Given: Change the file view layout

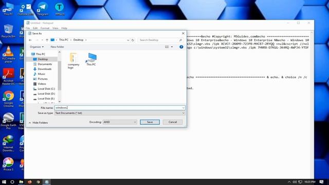Looking at the screenshot, I should pos(167,47).
